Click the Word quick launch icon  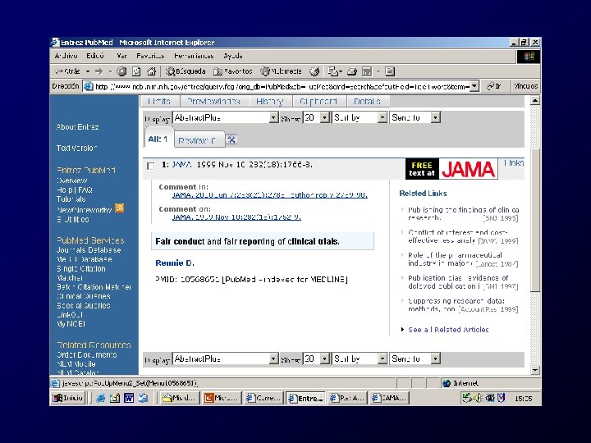[129, 398]
